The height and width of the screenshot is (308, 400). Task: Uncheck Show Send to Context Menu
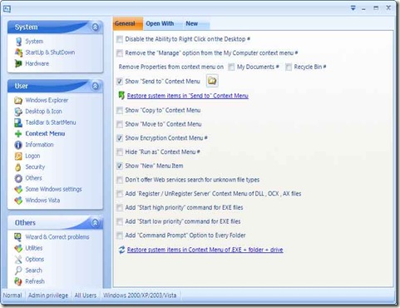pos(120,82)
